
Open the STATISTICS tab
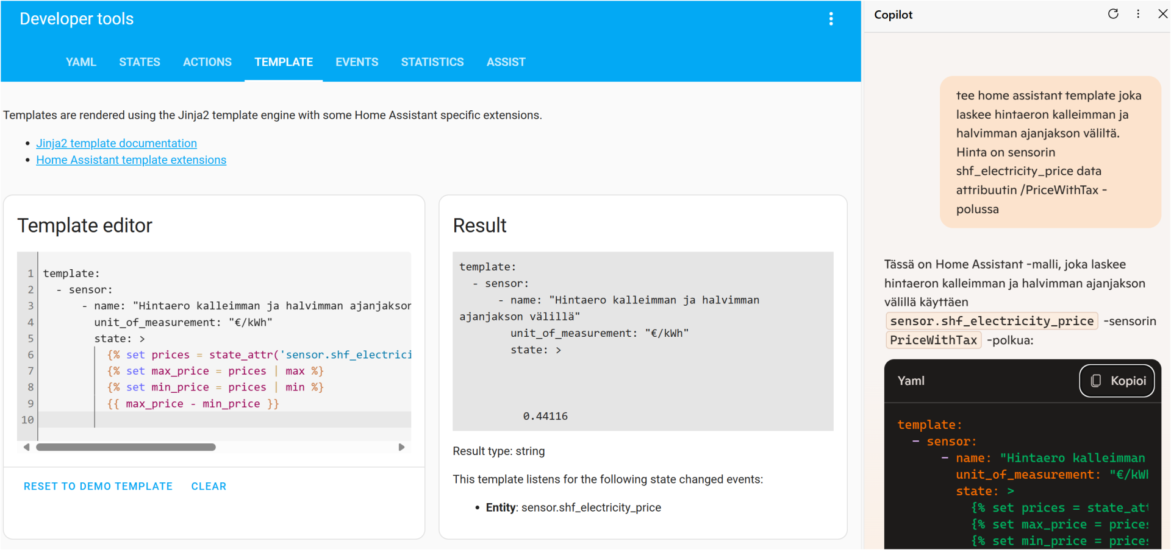tap(432, 62)
